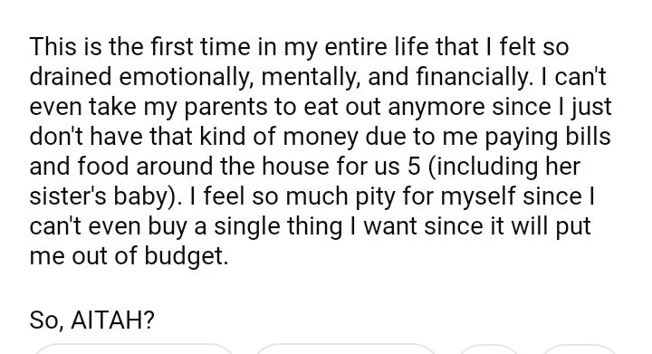Click the small award pill under the post
652x354 pixels.
point(489,349)
